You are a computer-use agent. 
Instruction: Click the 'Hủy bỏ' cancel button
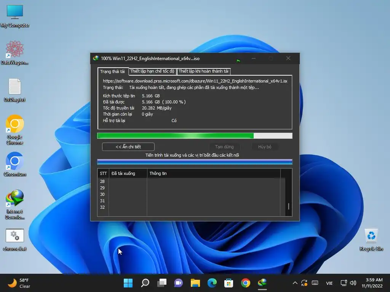265,147
